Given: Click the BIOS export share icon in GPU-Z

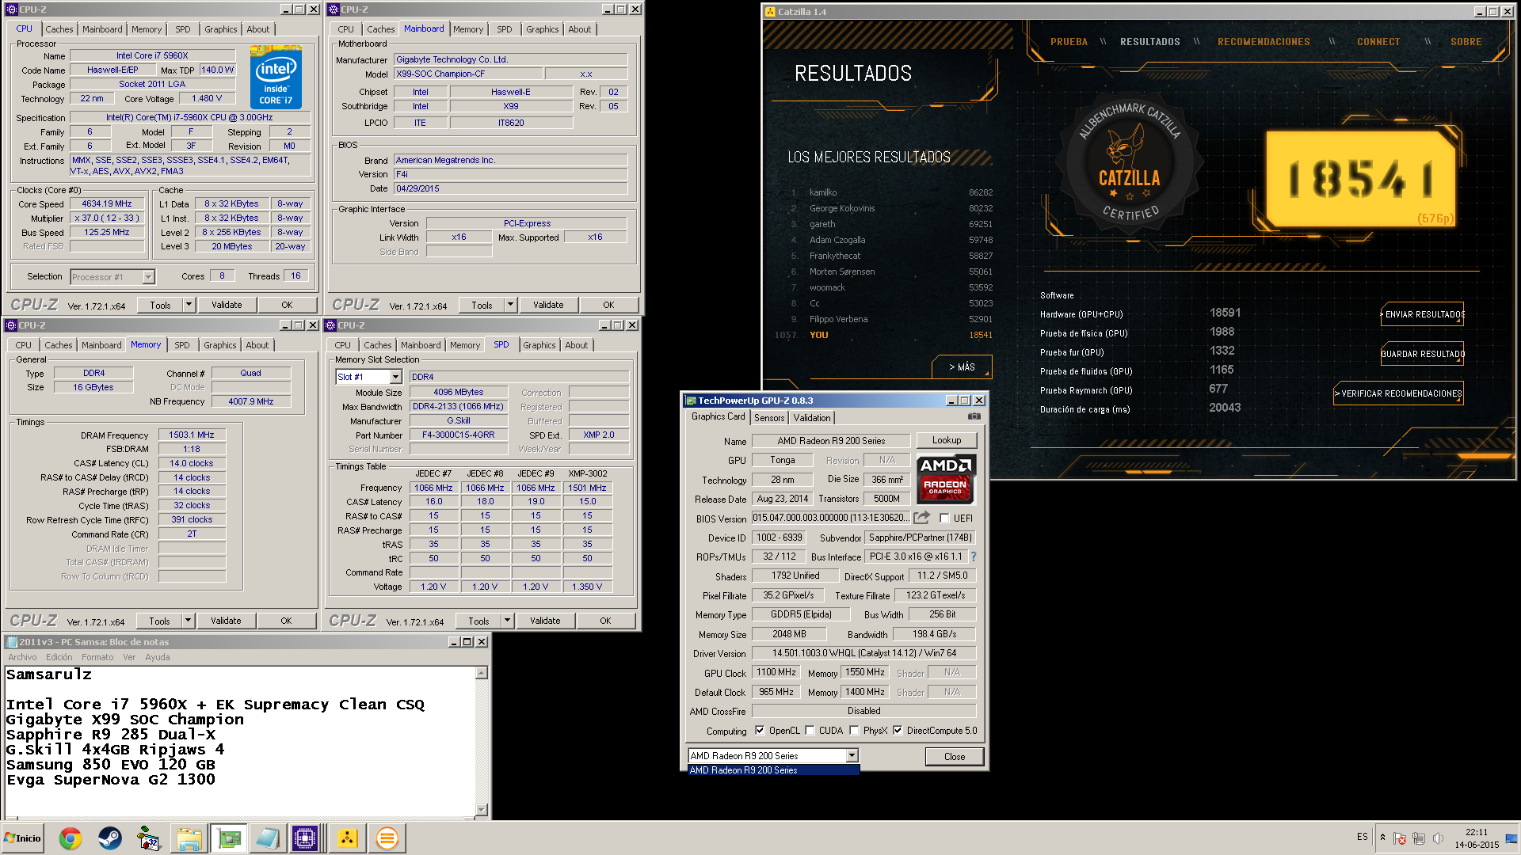Looking at the screenshot, I should tap(921, 518).
